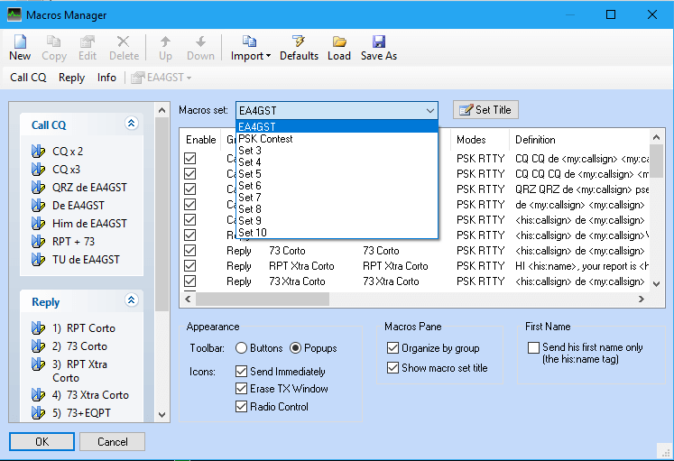This screenshot has height=461, width=674.
Task: Uncheck Enable box for 73 Corto row
Action: [x=190, y=251]
